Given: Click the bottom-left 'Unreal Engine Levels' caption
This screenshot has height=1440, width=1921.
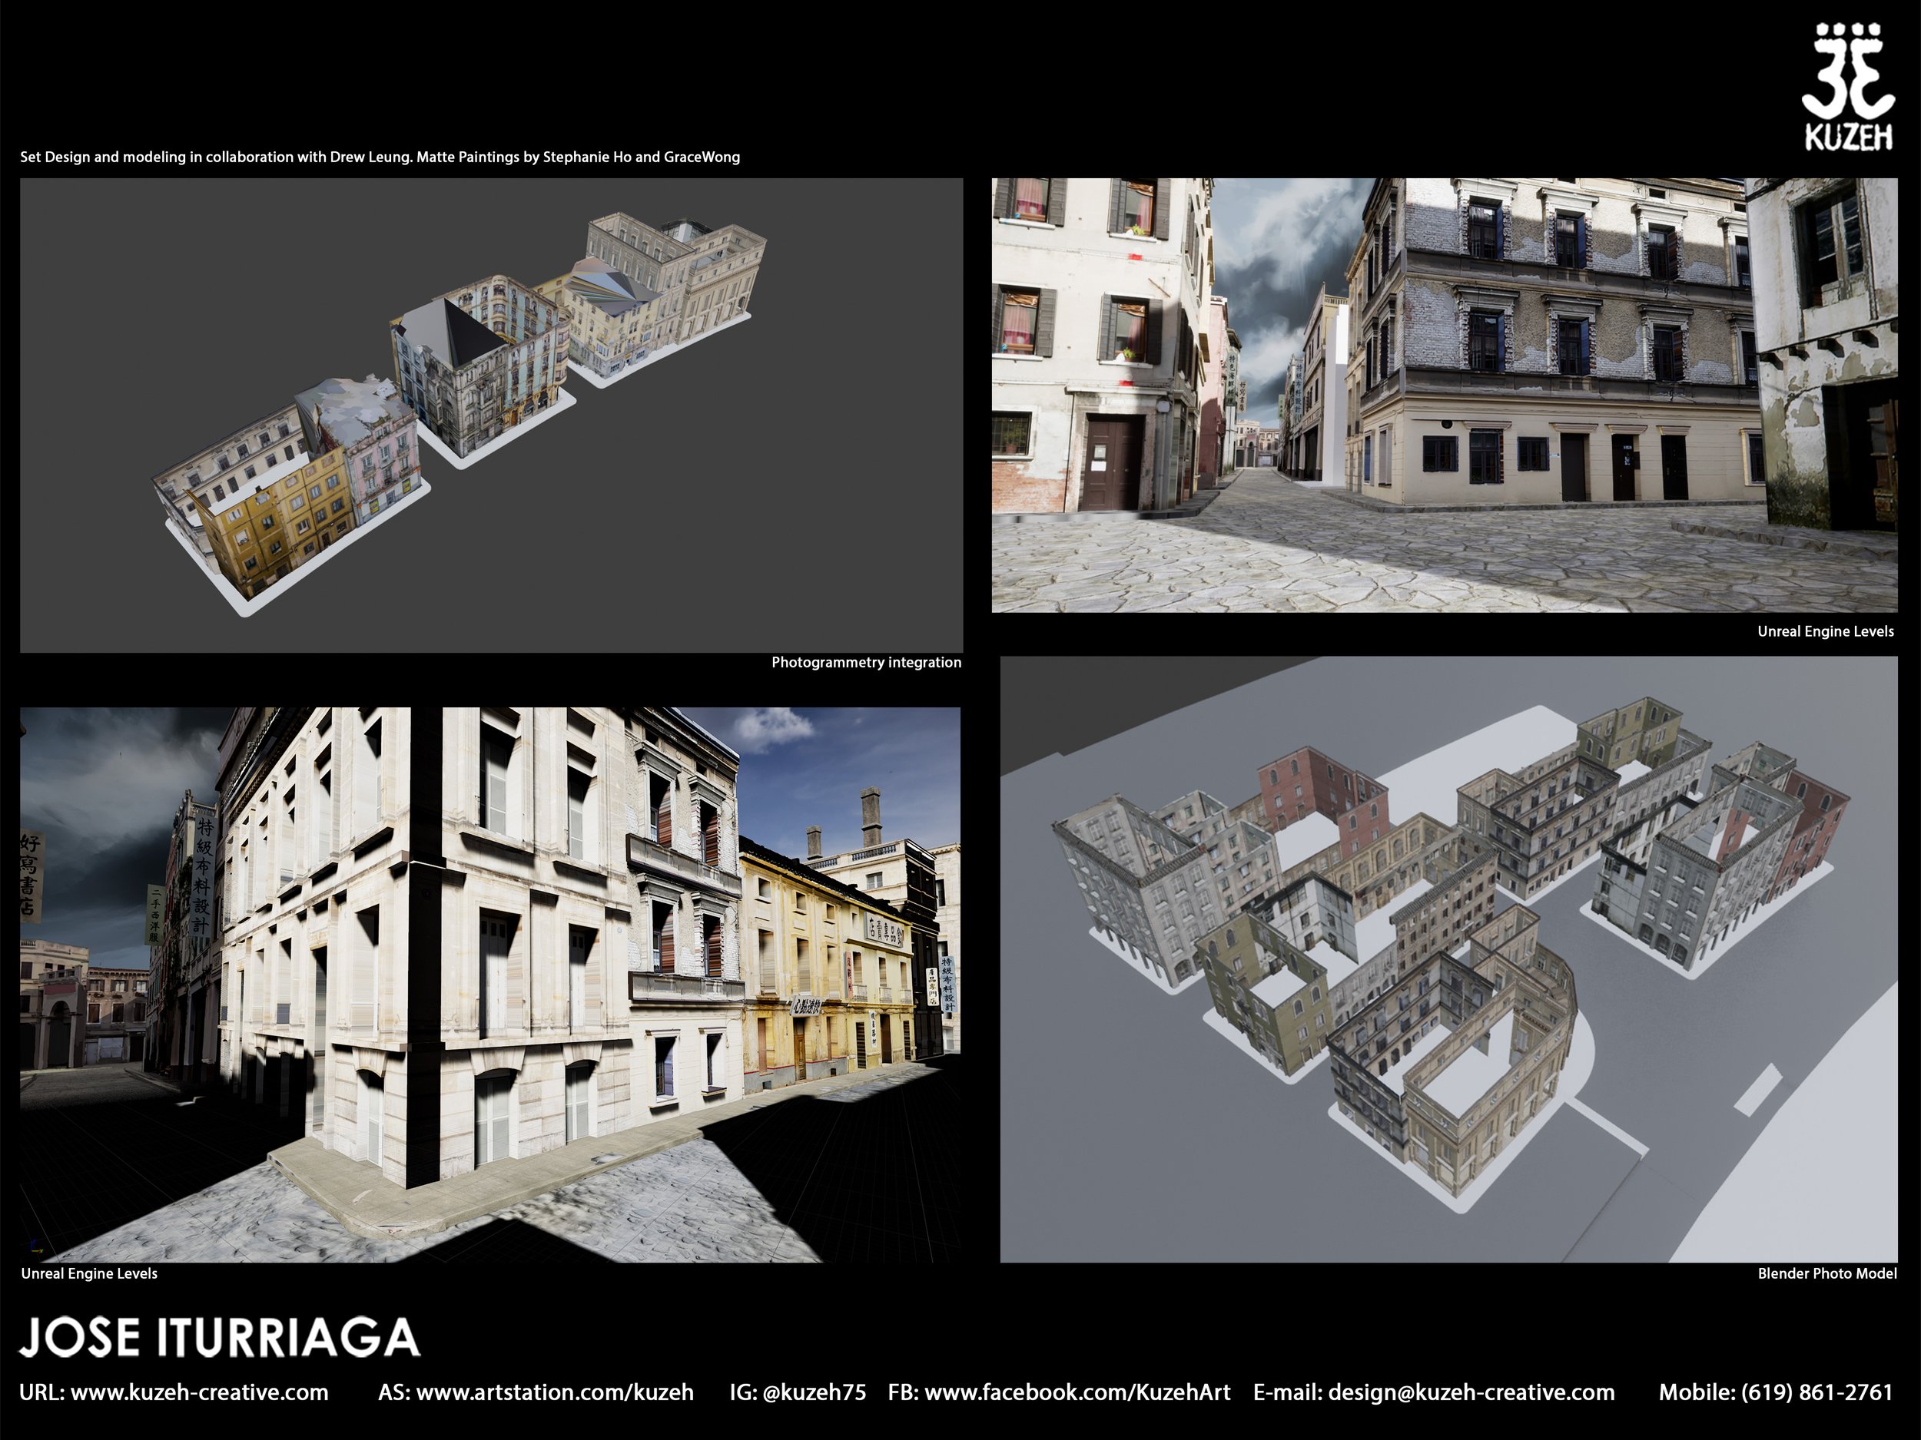Looking at the screenshot, I should coord(89,1273).
